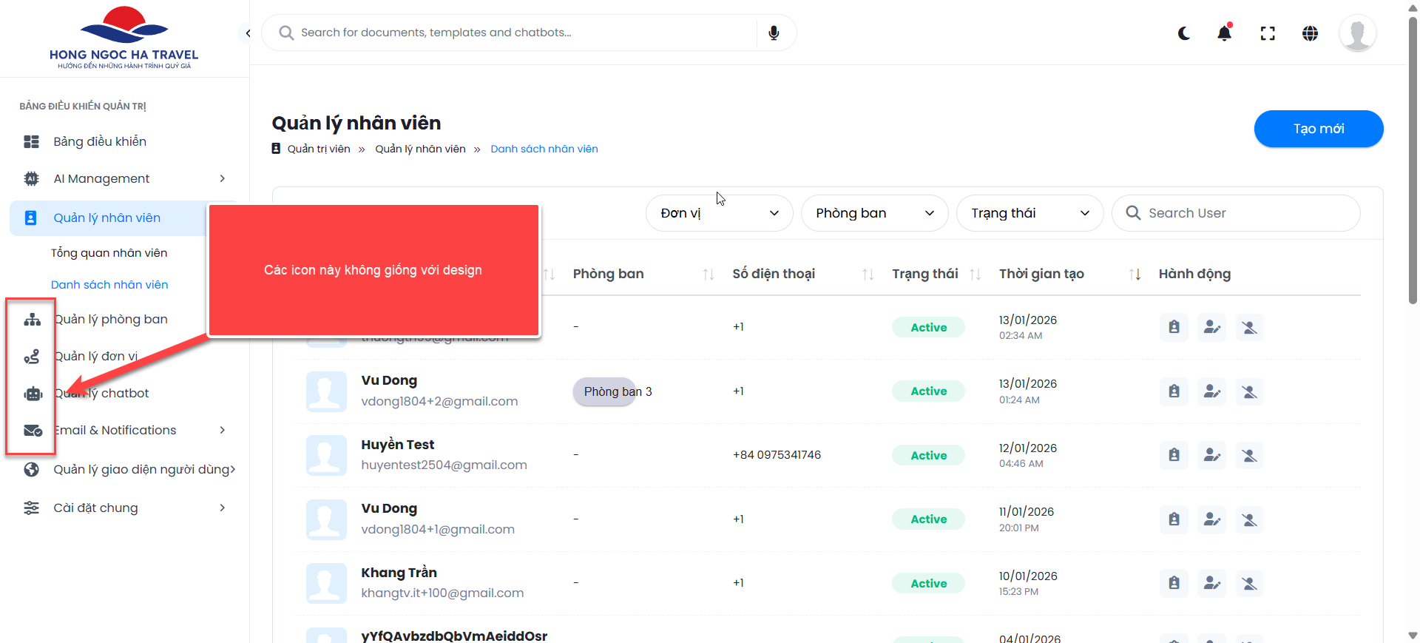The width and height of the screenshot is (1420, 643).
Task: Click edit user icon for Khang Trần
Action: (1211, 583)
